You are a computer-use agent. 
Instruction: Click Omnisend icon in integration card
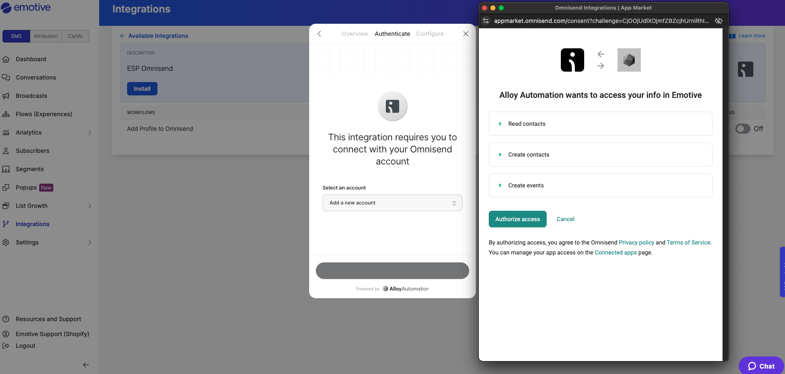click(745, 69)
